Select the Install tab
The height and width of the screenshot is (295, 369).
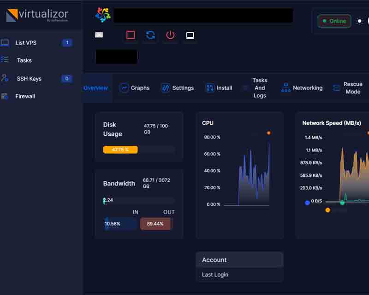(218, 87)
